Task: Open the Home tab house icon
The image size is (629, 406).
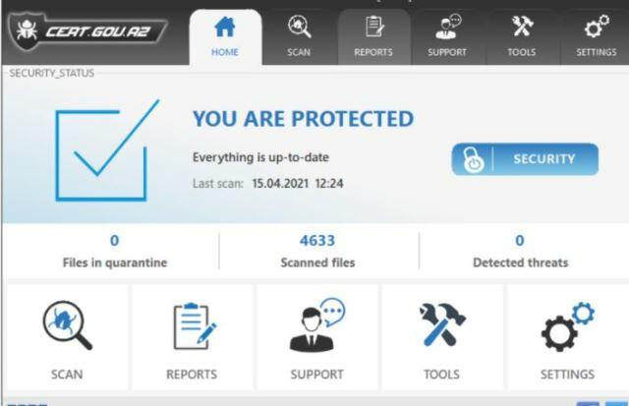Action: coord(225,27)
